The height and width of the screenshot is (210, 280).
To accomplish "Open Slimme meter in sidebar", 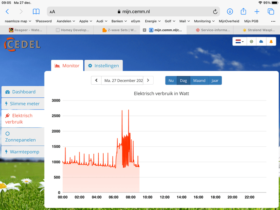I will click(x=23, y=104).
